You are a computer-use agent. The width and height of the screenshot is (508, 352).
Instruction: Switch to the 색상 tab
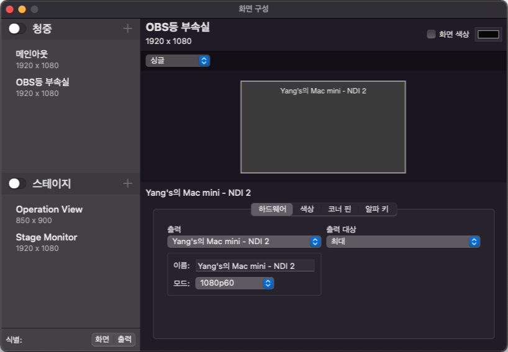[x=307, y=209]
